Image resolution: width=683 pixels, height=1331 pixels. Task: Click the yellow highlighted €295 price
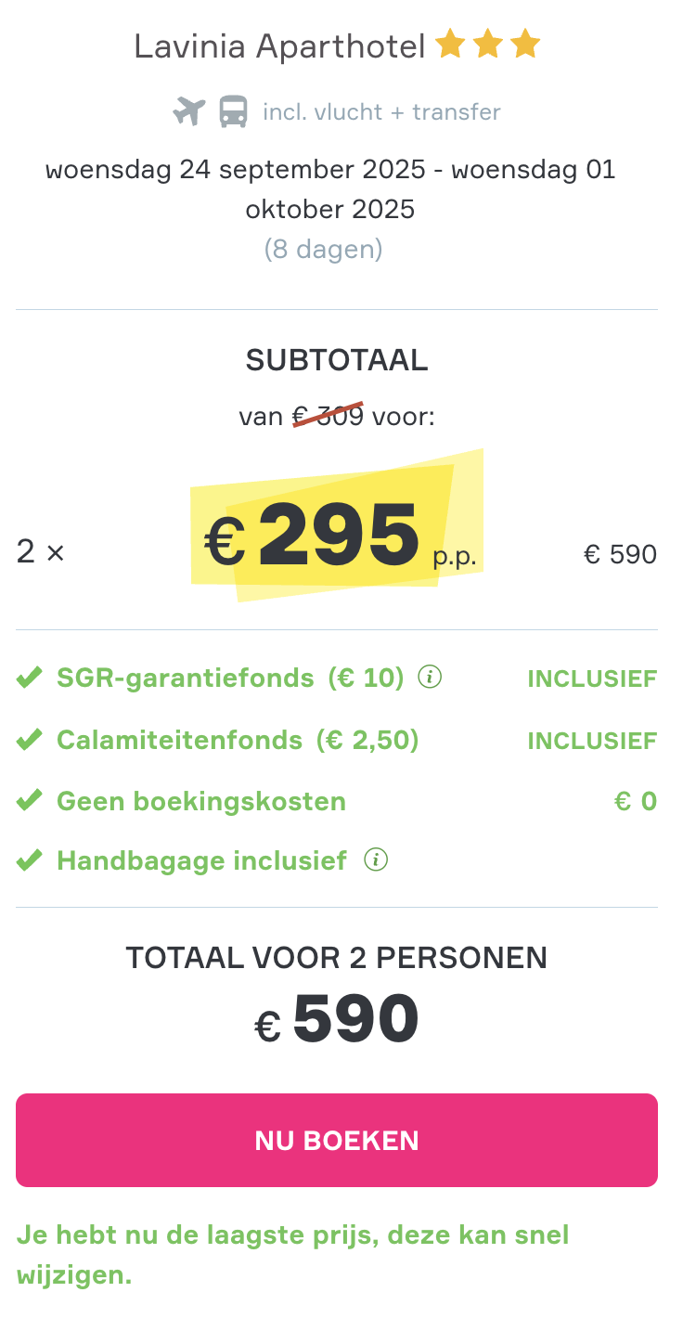point(339,536)
